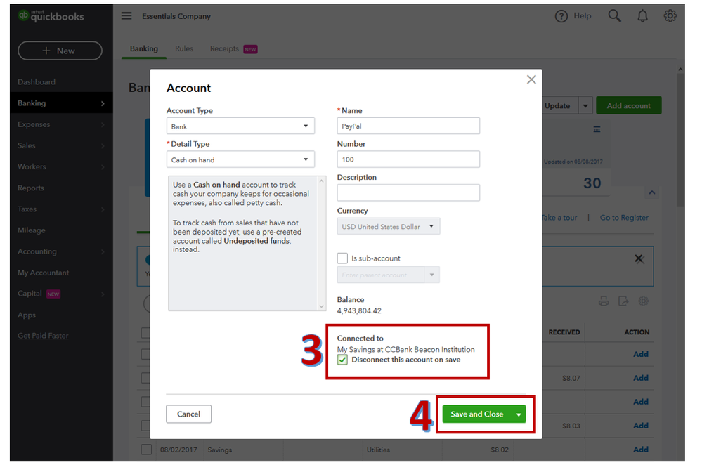Toggle the hamburger navigation menu
702x465 pixels.
(x=126, y=15)
